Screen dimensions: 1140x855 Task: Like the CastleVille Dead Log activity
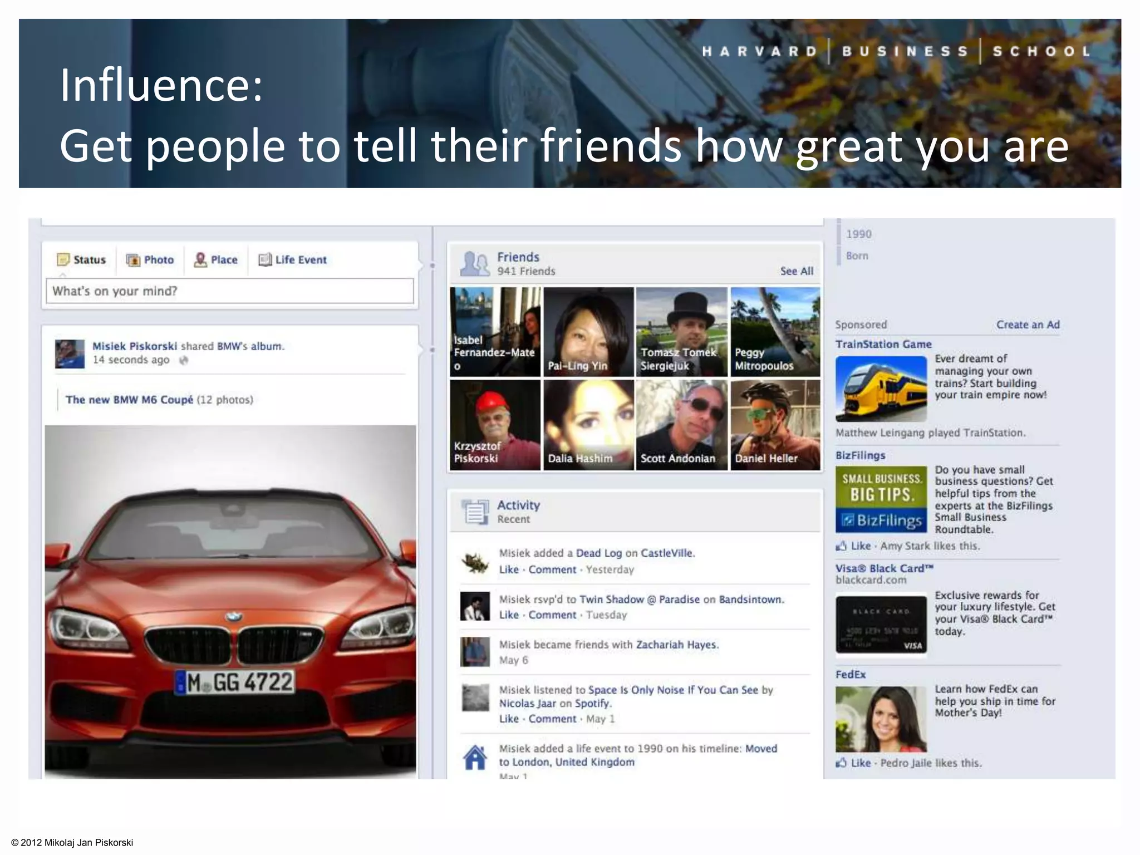(509, 569)
